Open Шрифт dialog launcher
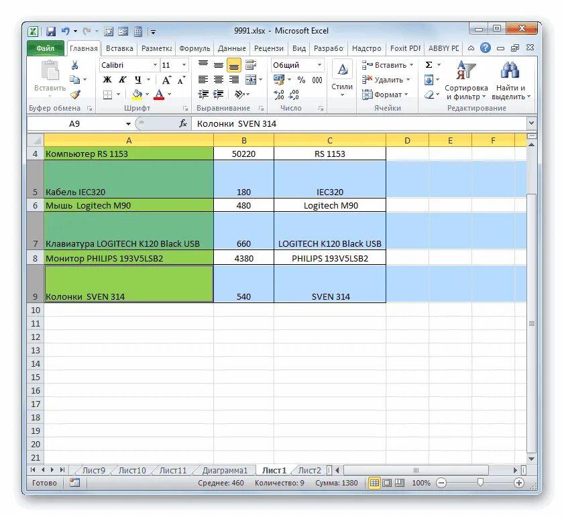Image resolution: width=564 pixels, height=517 pixels. tap(186, 108)
